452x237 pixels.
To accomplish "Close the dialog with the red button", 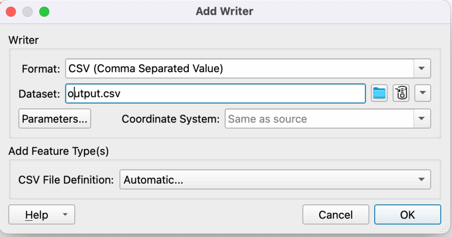I will point(11,11).
